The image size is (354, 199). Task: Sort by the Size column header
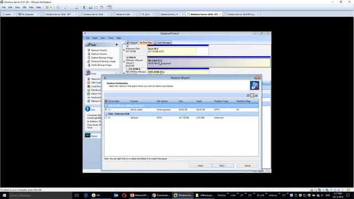pos(181,101)
